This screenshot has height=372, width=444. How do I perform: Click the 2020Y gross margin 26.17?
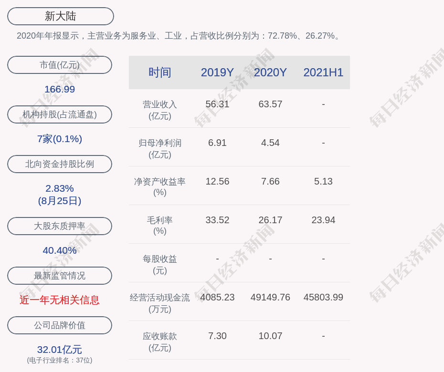point(270,220)
